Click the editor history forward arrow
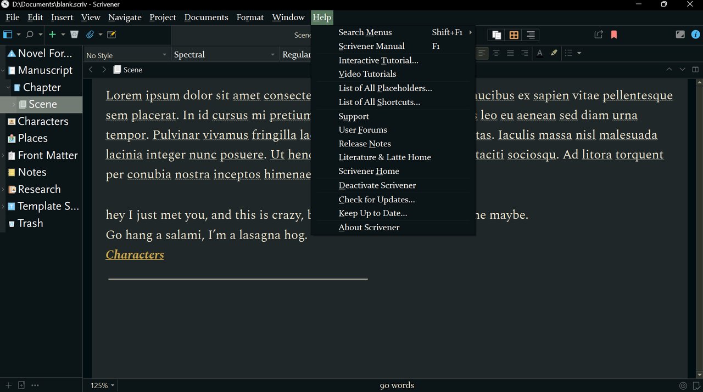The image size is (703, 392). 104,70
